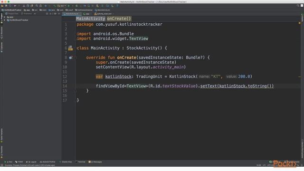The height and width of the screenshot is (171, 304).
Task: Click the Project Files view tab
Action: coord(12,14)
